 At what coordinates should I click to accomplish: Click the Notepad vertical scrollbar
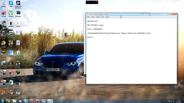coord(176,50)
